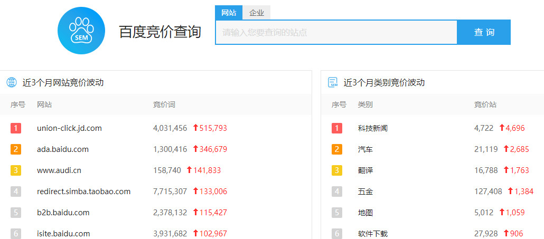Viewport: 544px width, 239px height.
Task: Click the increase value 133,006
Action: pyautogui.click(x=213, y=192)
